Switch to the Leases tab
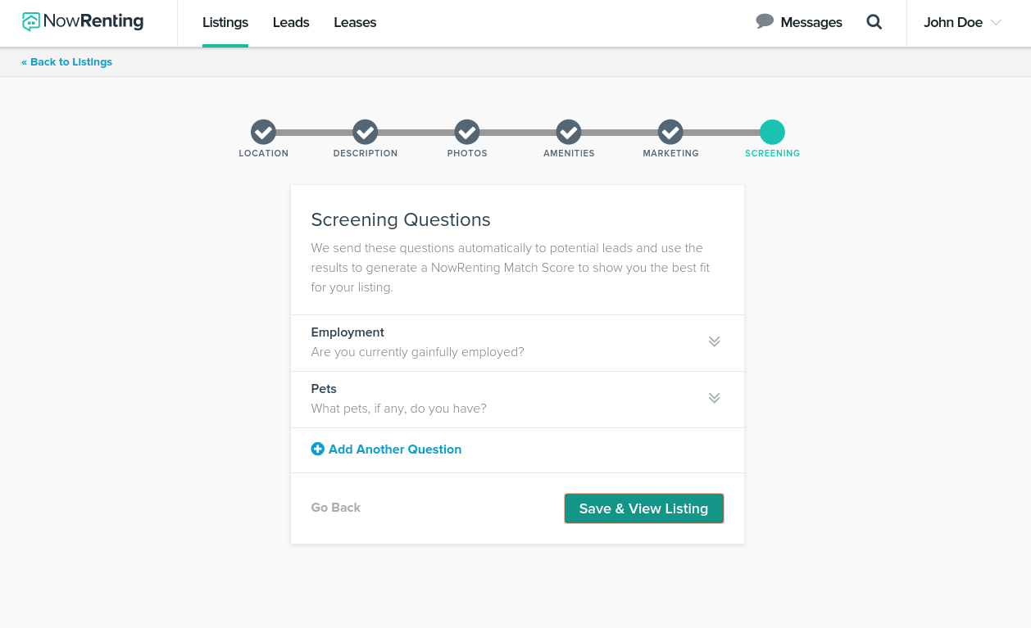The height and width of the screenshot is (628, 1031). pos(355,23)
